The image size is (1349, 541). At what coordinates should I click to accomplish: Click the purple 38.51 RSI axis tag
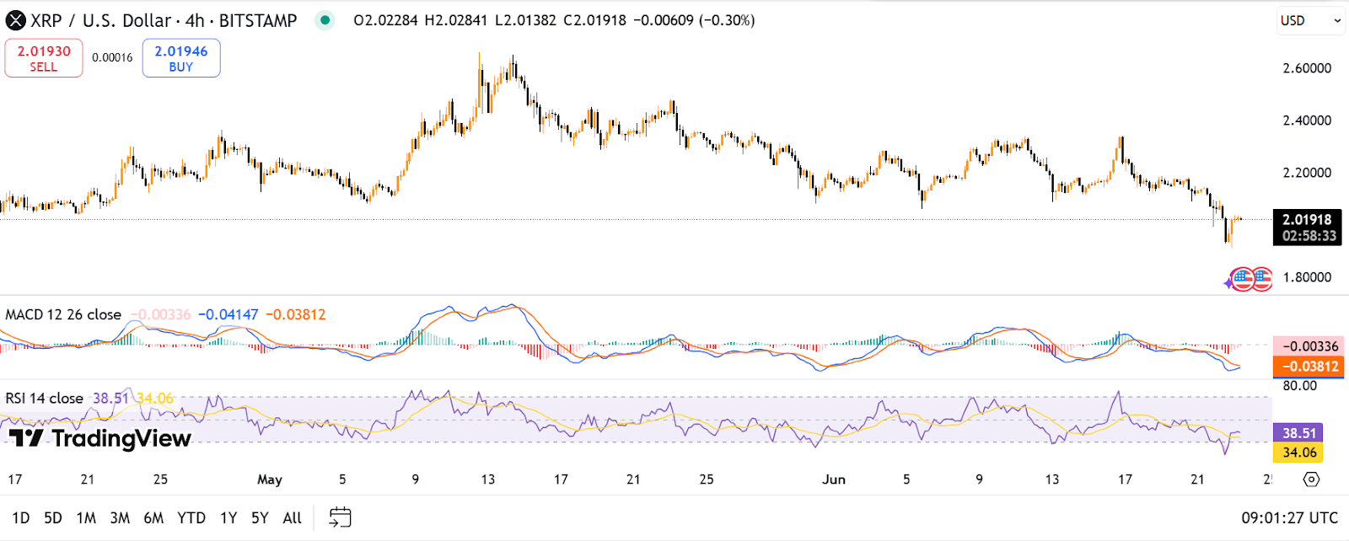point(1298,433)
